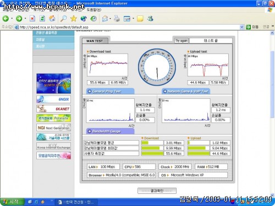Open the Back button history dropdown arrow
Viewport: 275px width, 206px height.
point(12,19)
